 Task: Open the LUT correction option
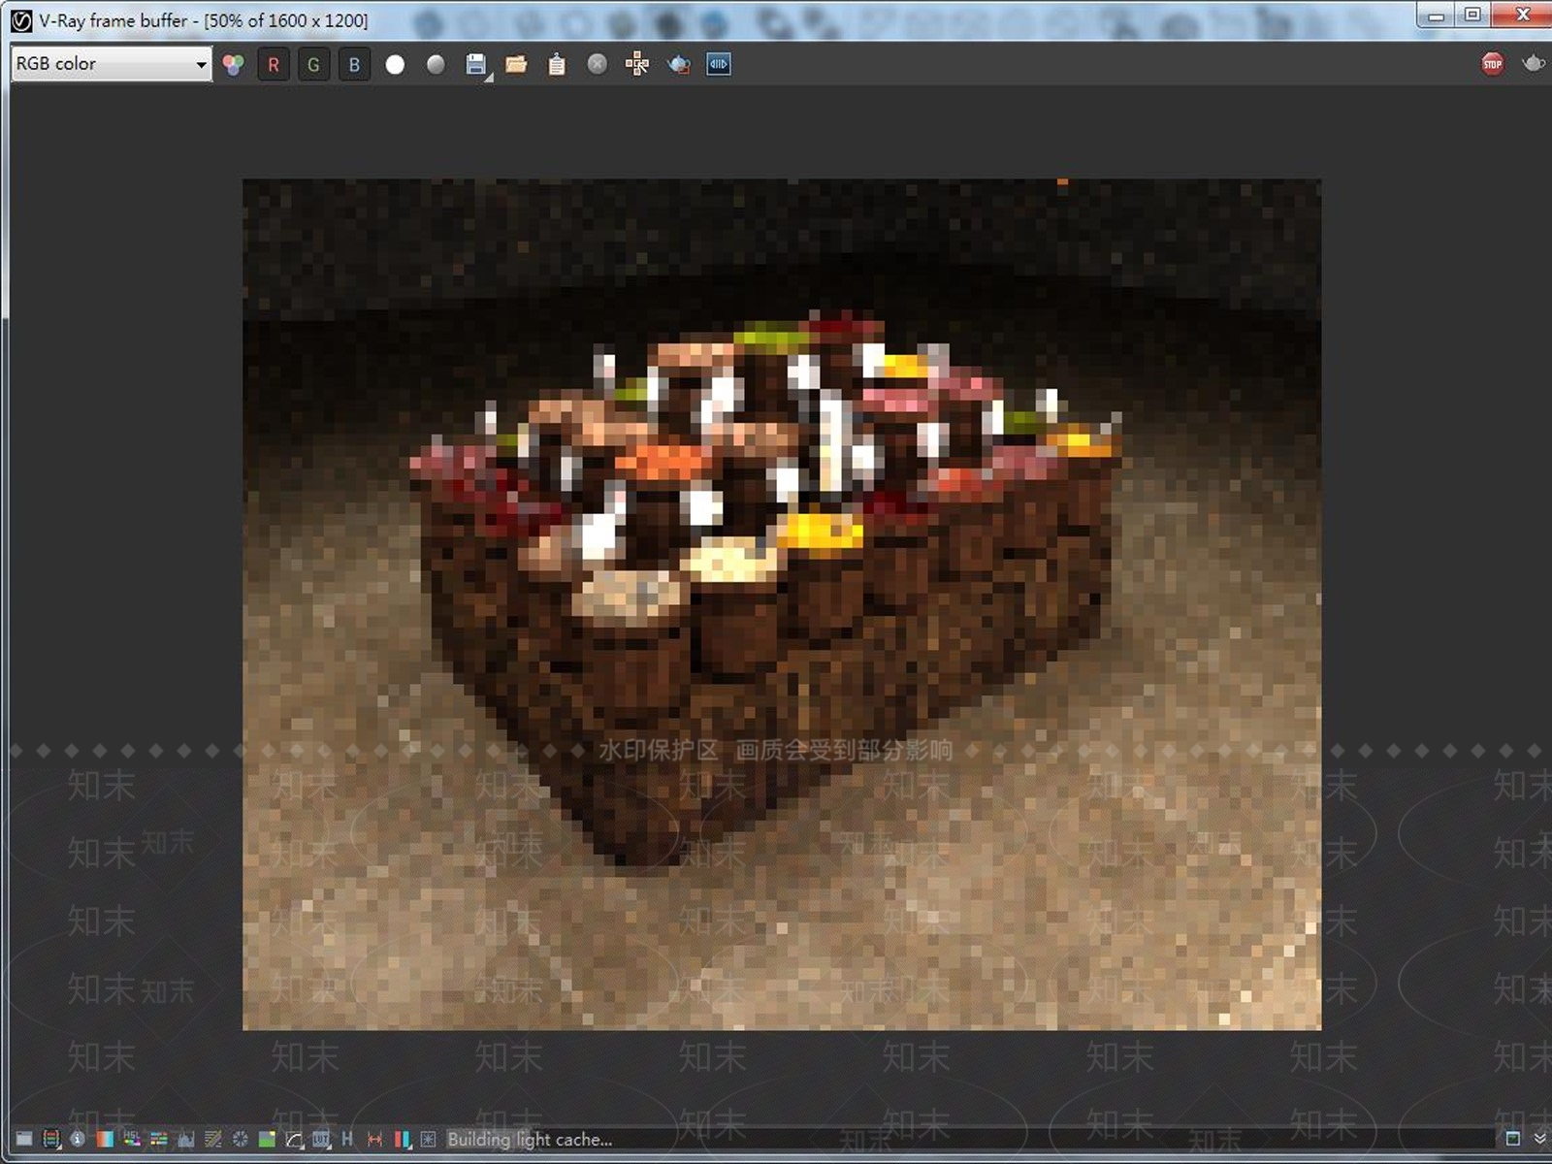pos(321,1139)
